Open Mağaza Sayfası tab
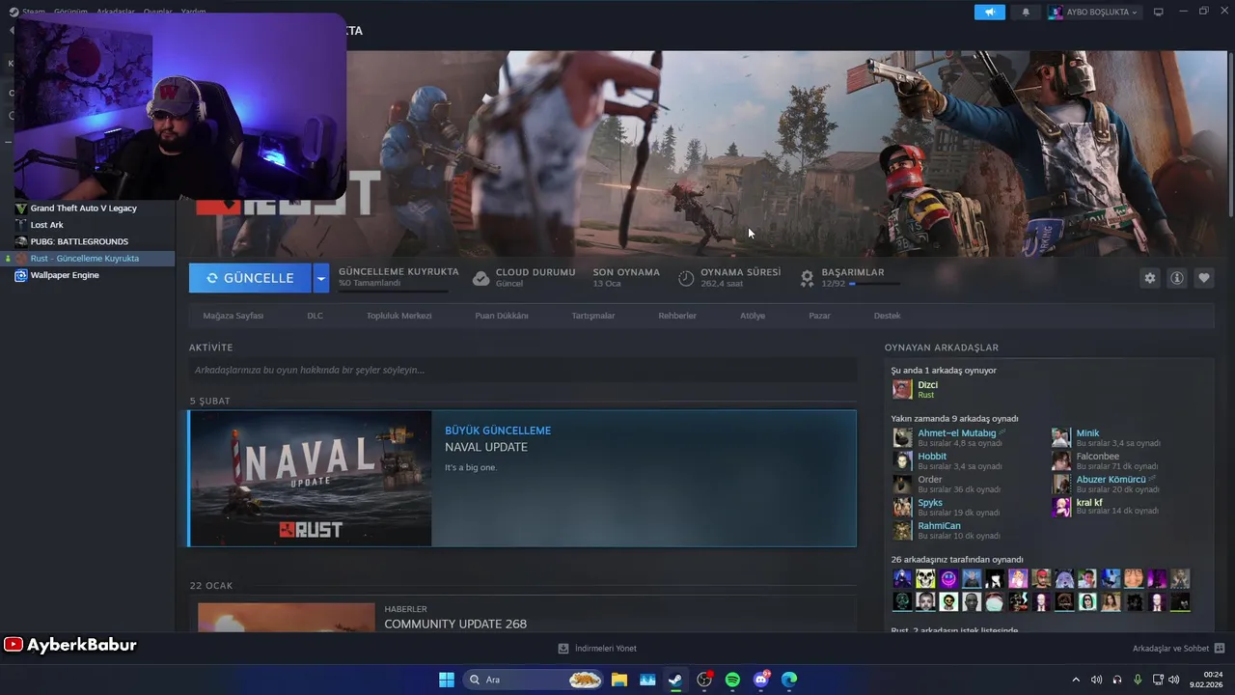The image size is (1235, 695). click(x=233, y=316)
